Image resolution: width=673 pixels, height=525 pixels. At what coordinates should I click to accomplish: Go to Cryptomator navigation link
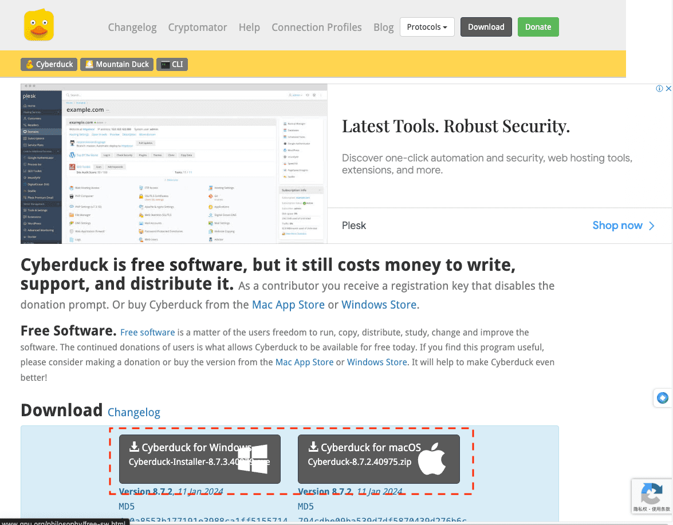(198, 27)
